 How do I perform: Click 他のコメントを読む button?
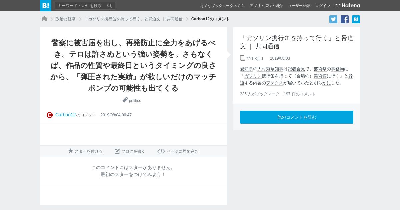click(297, 117)
